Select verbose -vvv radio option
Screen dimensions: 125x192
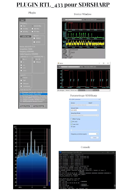pyautogui.click(x=21, y=68)
